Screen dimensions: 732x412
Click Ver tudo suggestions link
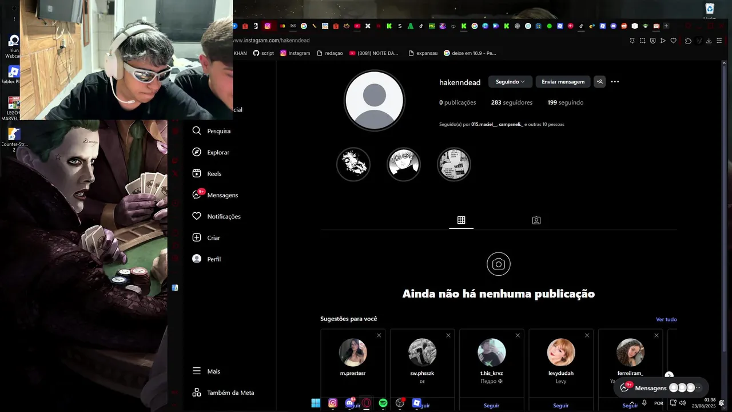(666, 319)
